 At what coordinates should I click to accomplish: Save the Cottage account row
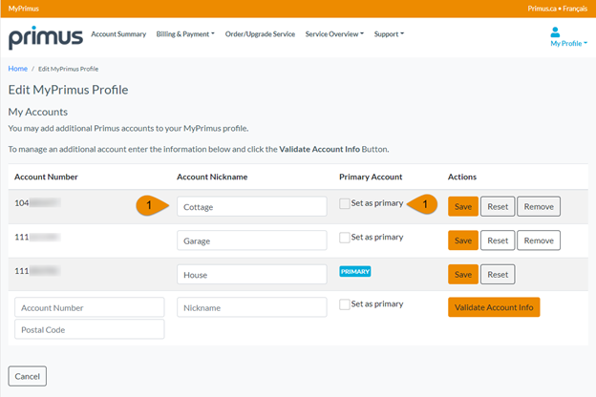pyautogui.click(x=463, y=206)
